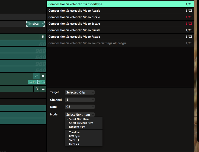Select Timeline from the Mode options

pyautogui.click(x=74, y=132)
